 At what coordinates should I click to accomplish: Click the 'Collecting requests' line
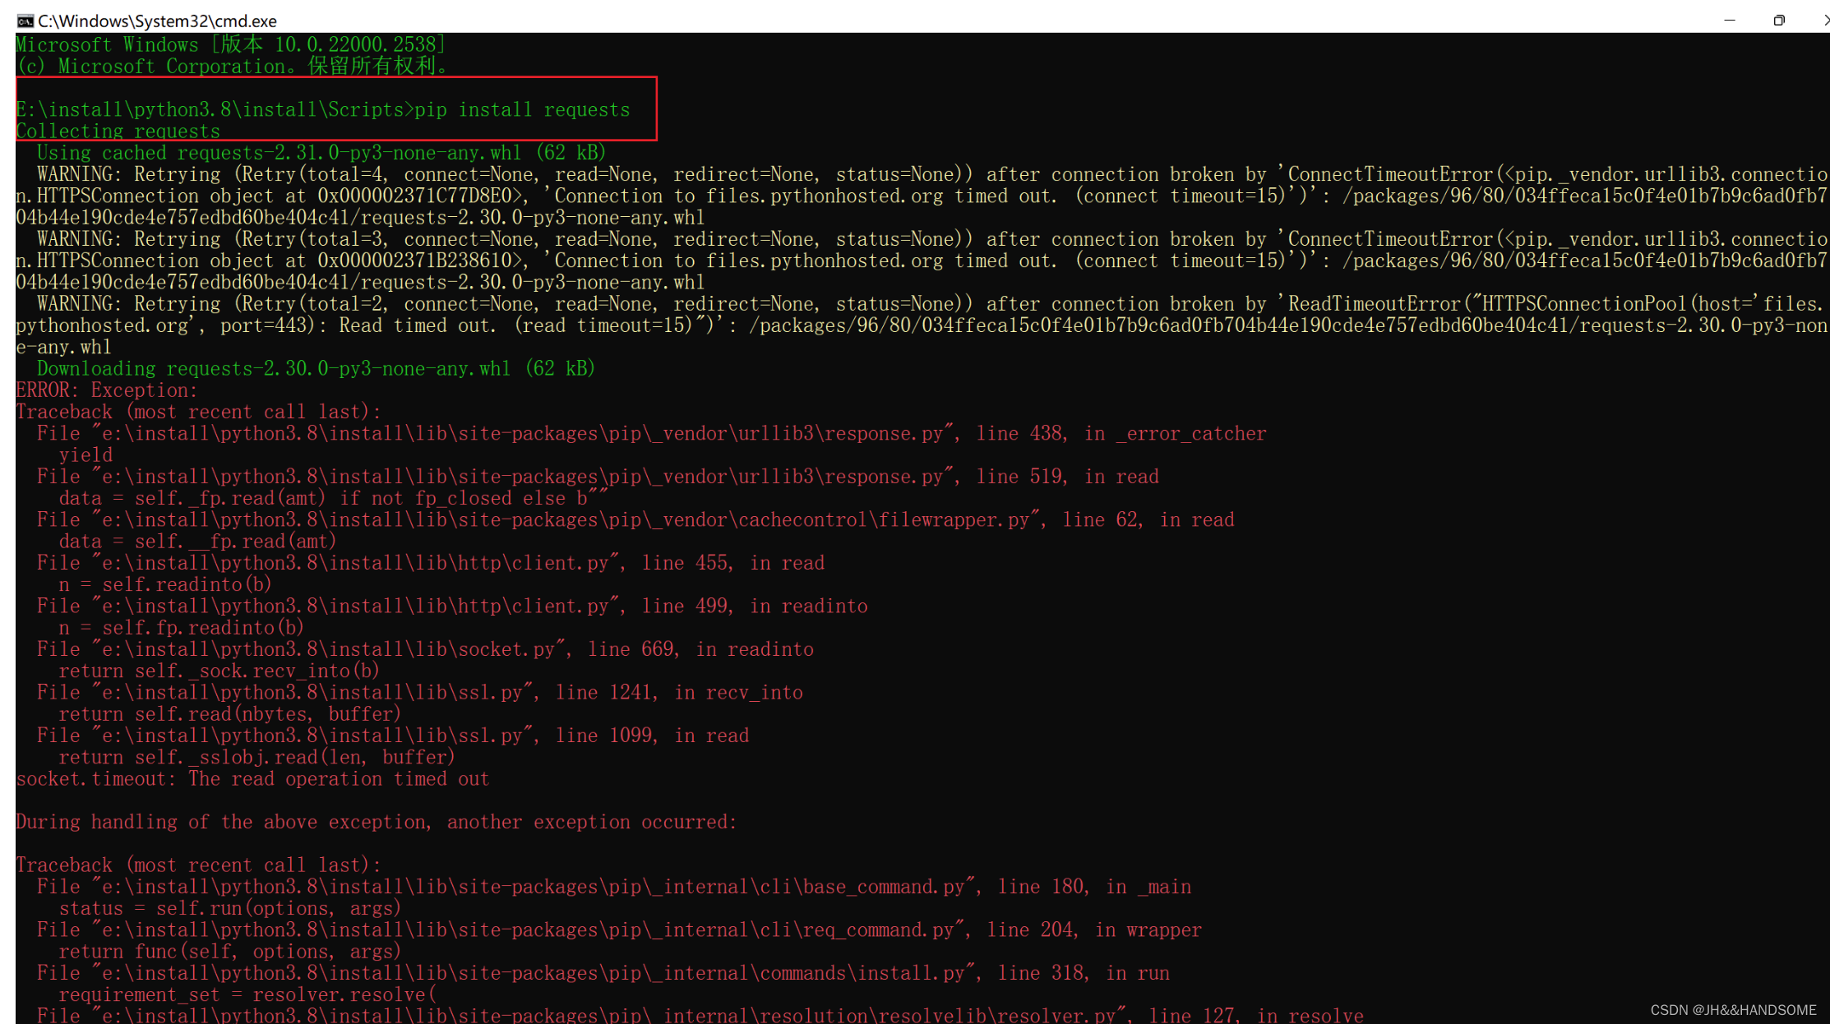(118, 131)
